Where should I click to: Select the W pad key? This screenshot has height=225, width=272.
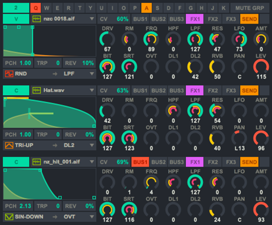tap(47, 8)
